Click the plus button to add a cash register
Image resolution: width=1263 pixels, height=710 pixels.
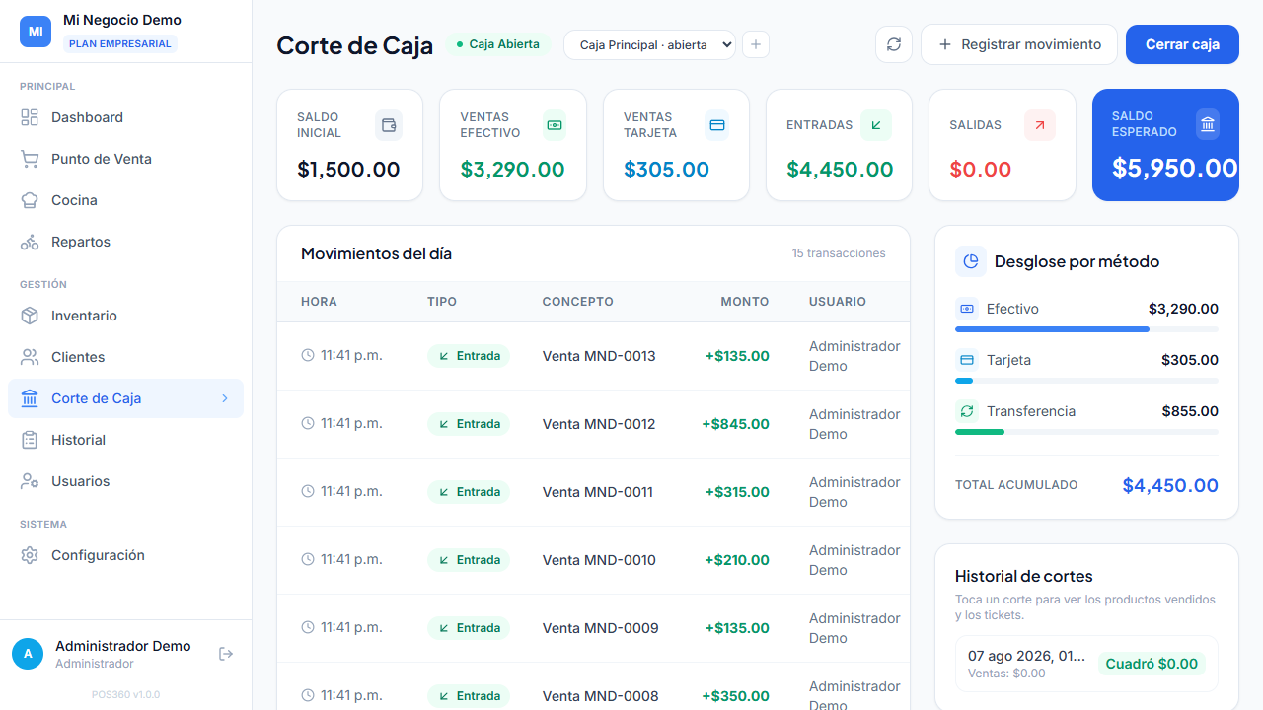[756, 44]
